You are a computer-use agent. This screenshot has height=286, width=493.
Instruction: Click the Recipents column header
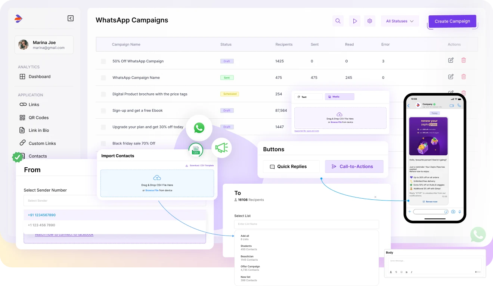pos(284,44)
